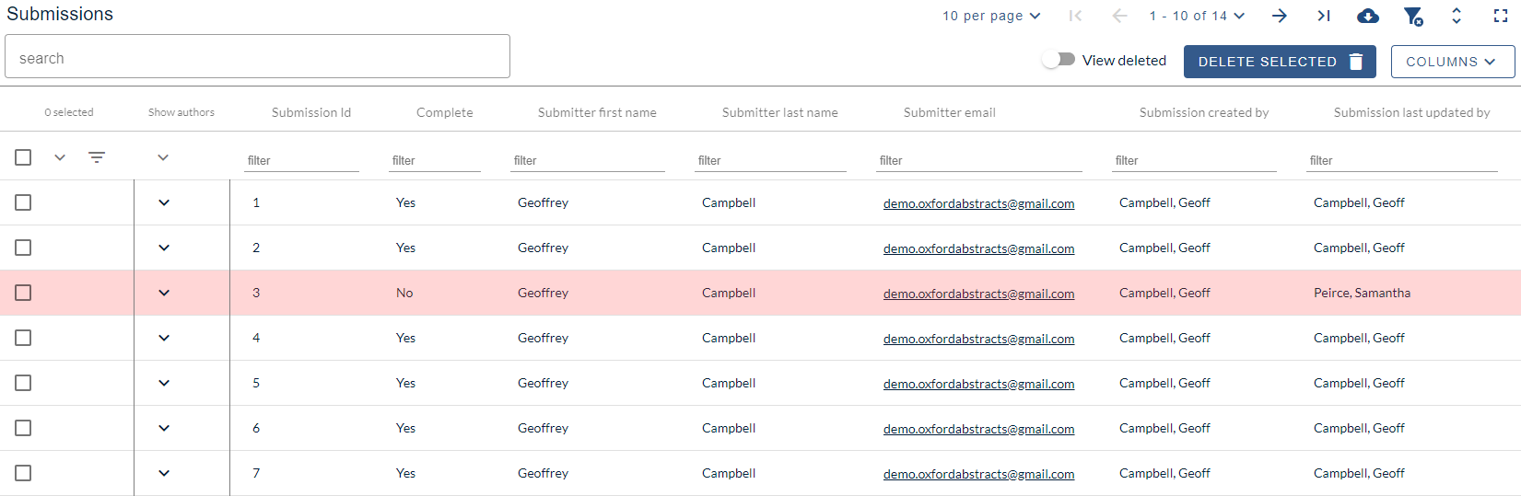
Task: Go to the first page icon
Action: pyautogui.click(x=1075, y=16)
